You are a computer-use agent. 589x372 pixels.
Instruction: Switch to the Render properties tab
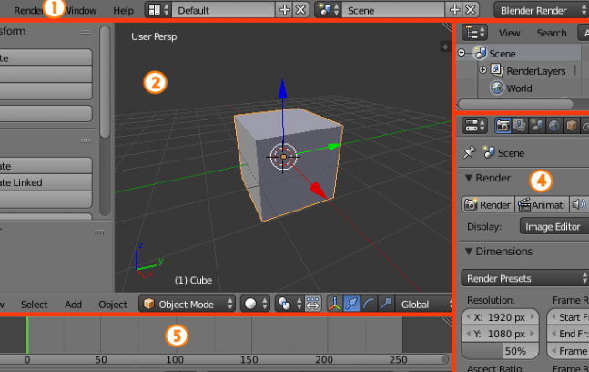pyautogui.click(x=503, y=126)
